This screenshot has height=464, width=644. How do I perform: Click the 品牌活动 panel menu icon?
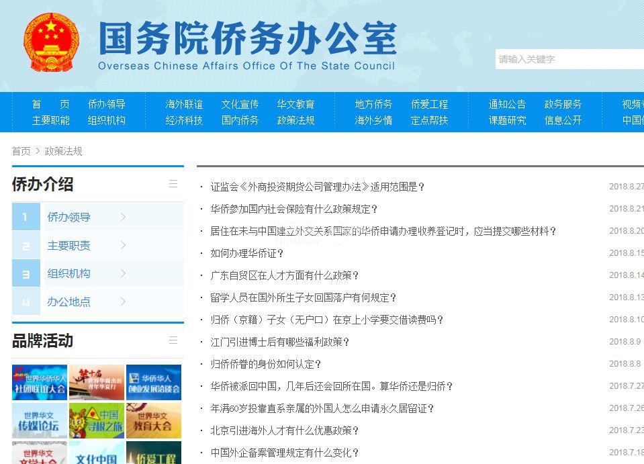point(173,340)
